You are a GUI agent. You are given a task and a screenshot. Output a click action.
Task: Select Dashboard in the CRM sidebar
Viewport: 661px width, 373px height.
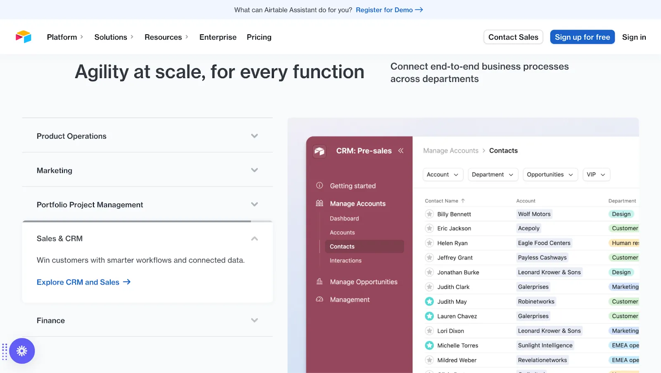coord(344,218)
